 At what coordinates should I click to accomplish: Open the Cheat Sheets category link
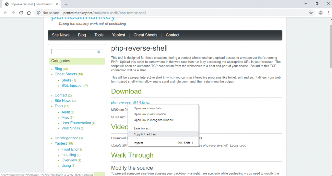coord(65,74)
